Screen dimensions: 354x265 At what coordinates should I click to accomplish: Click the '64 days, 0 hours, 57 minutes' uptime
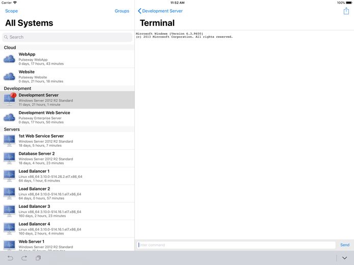point(41,198)
